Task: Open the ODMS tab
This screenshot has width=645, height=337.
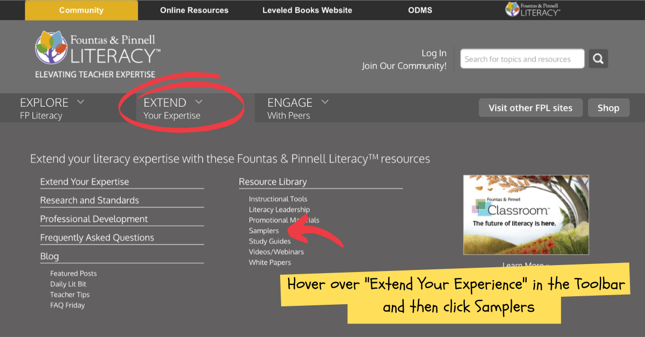Action: 420,10
